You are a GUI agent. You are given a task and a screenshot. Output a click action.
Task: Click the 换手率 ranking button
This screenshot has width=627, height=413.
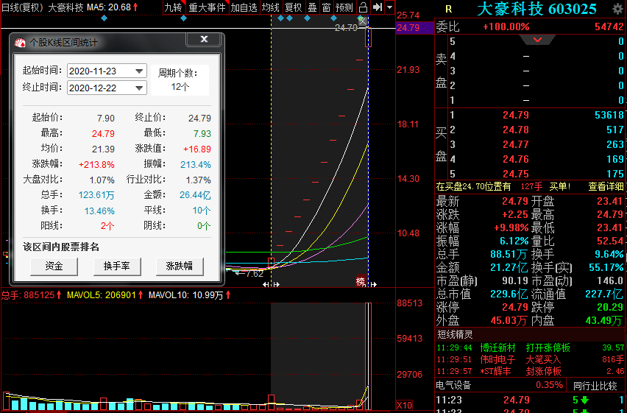[117, 266]
